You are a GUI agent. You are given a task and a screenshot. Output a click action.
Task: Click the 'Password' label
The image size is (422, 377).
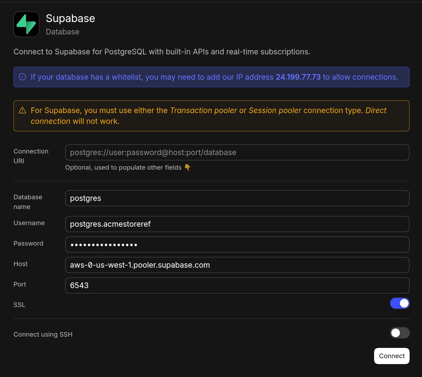tap(28, 243)
